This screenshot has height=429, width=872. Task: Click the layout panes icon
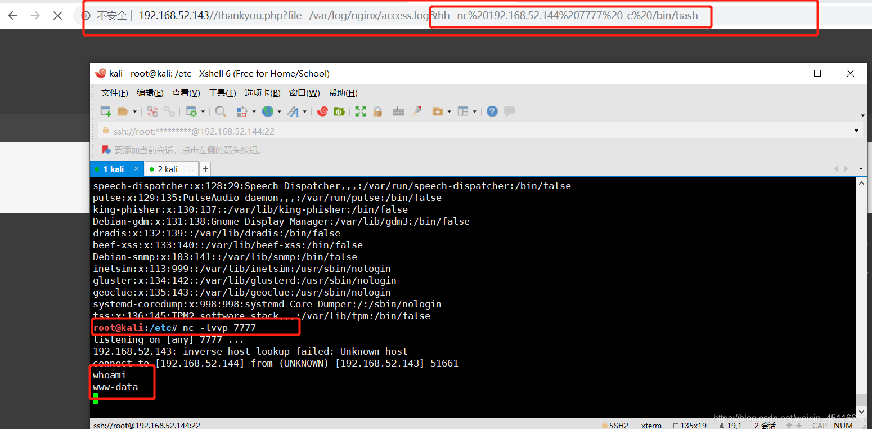click(463, 111)
